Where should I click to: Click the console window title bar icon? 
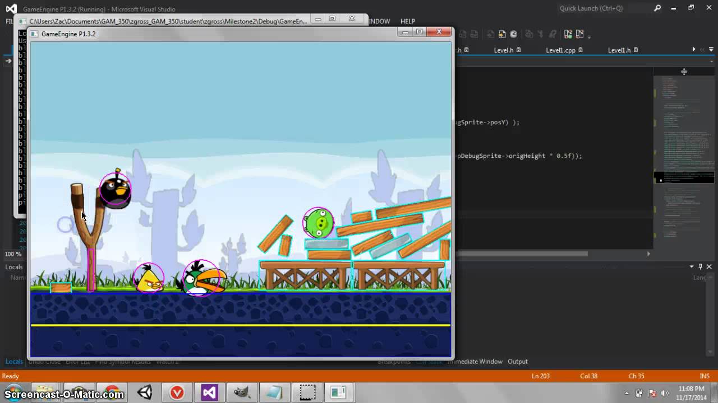24,21
